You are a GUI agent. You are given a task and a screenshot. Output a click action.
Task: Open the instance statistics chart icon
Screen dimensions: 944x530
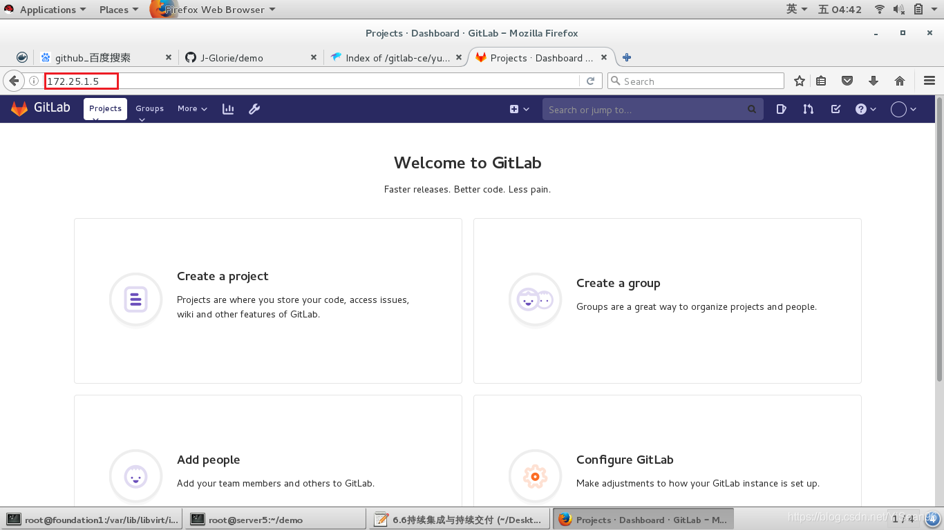click(228, 109)
